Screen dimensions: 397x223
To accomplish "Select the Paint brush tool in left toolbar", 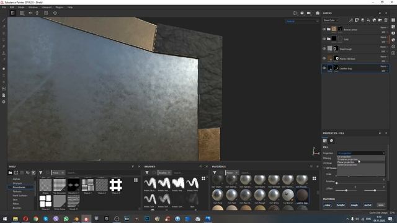I will click(x=4, y=20).
